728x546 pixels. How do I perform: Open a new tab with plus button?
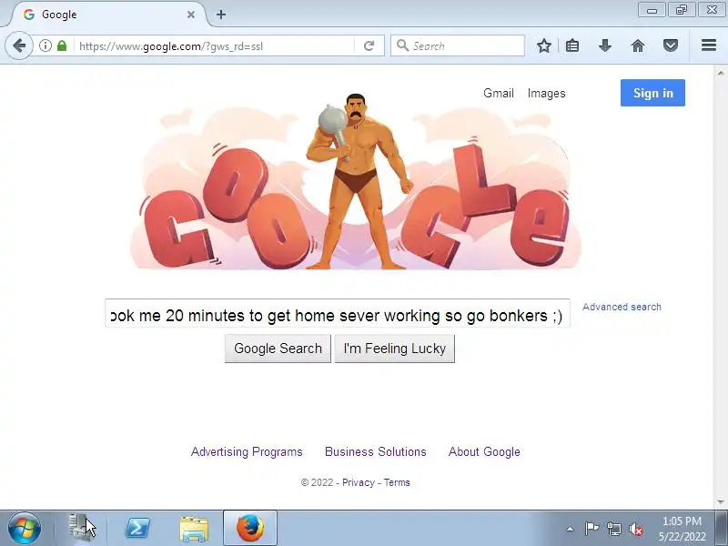pyautogui.click(x=221, y=15)
